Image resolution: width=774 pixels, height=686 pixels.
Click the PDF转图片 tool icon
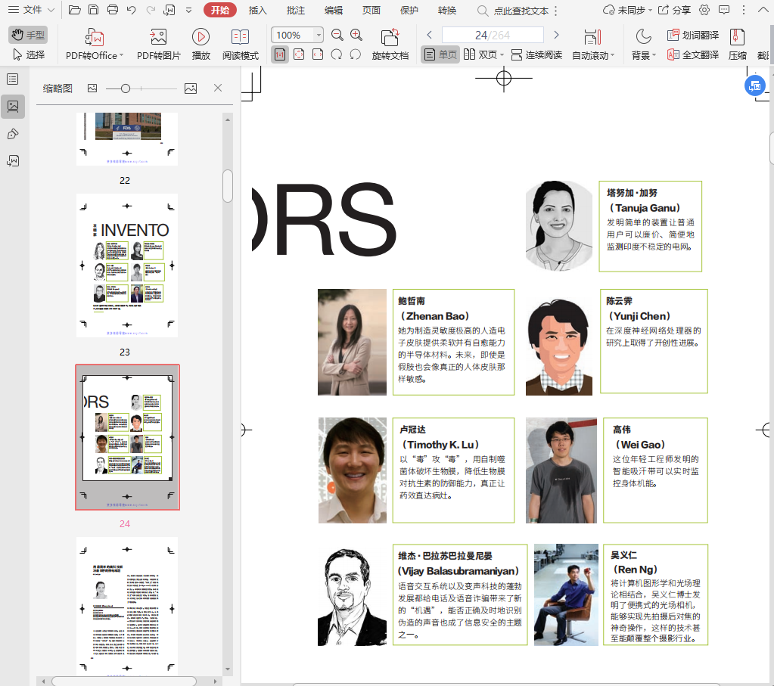coord(158,37)
